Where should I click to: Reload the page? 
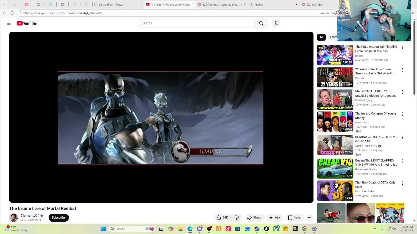click(x=12, y=13)
